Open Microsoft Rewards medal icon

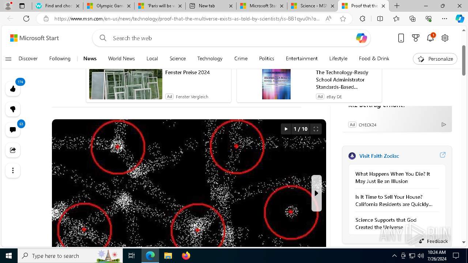click(416, 38)
